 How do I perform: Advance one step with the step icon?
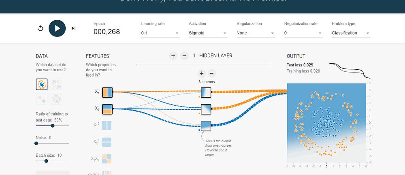tap(74, 28)
